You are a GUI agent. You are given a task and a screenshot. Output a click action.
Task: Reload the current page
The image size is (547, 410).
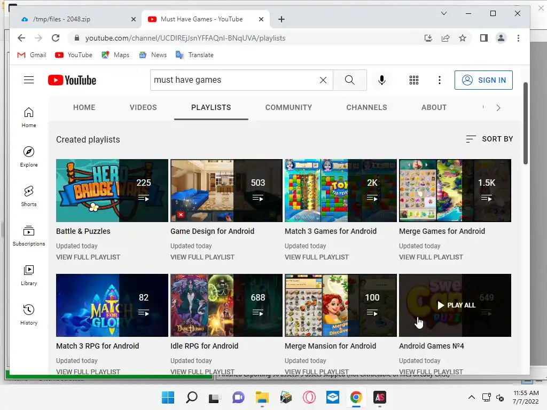pos(56,38)
